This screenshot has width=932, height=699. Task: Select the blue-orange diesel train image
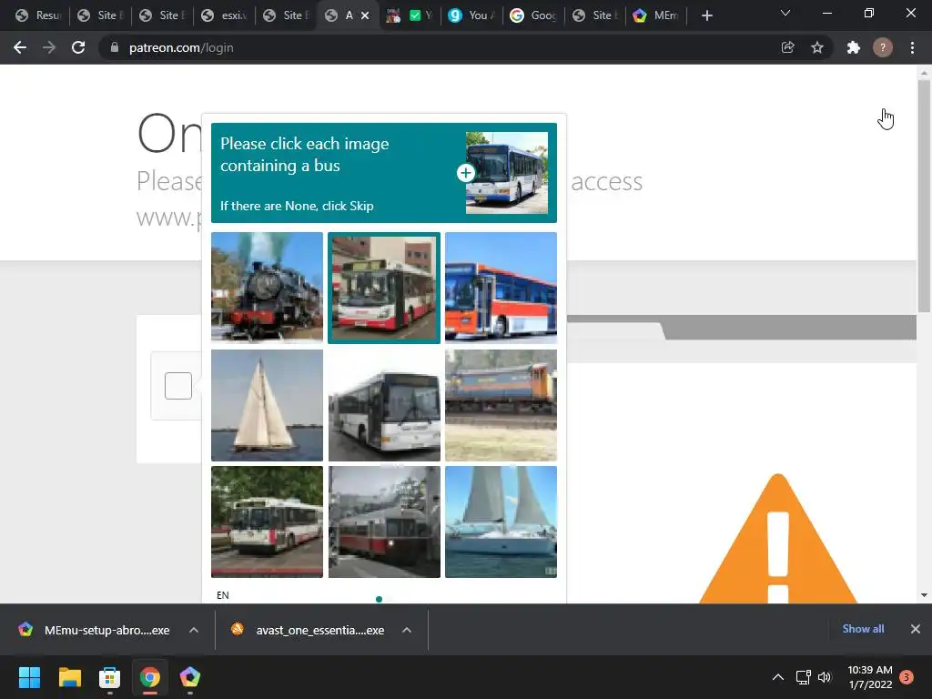coord(501,405)
